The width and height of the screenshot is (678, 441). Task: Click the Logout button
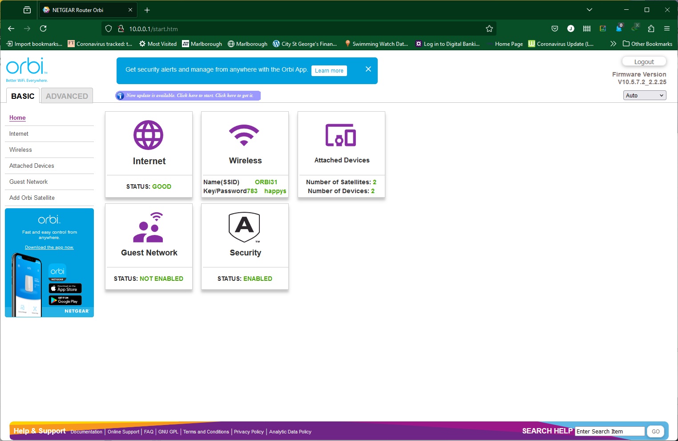[x=644, y=61]
